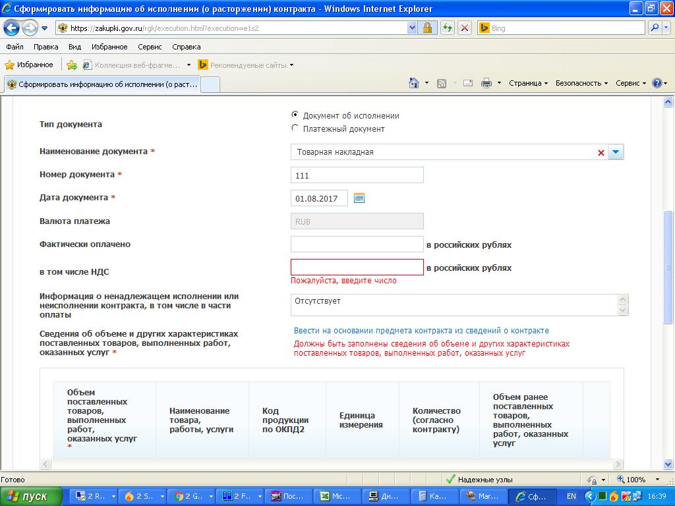Open the calendar date picker icon
This screenshot has height=506, width=675.
(359, 198)
